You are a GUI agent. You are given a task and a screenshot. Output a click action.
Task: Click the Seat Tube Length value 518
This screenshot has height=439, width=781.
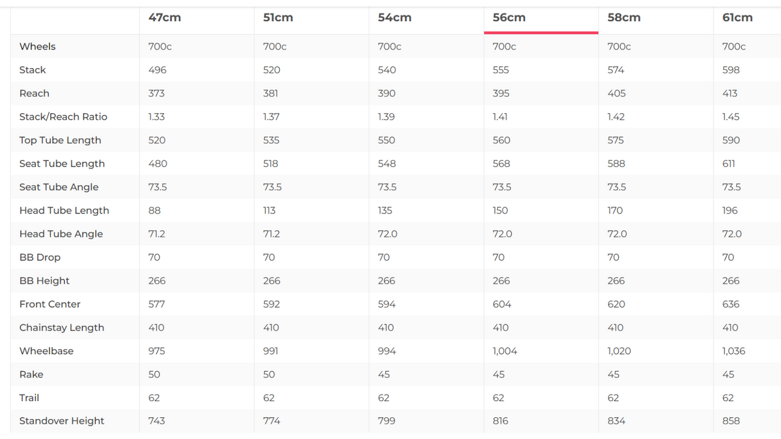click(x=270, y=164)
